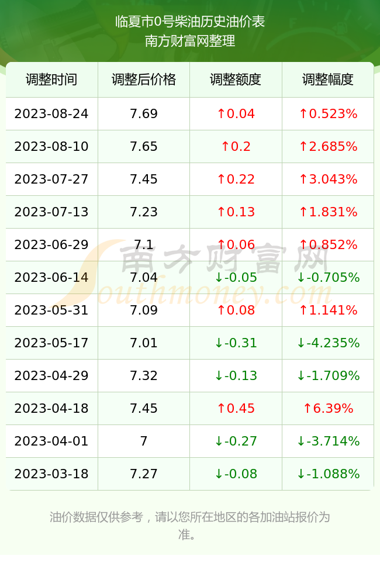Image resolution: width=380 pixels, height=573 pixels.
Task: Select the 2023-06-14 date cell
Action: (x=51, y=277)
